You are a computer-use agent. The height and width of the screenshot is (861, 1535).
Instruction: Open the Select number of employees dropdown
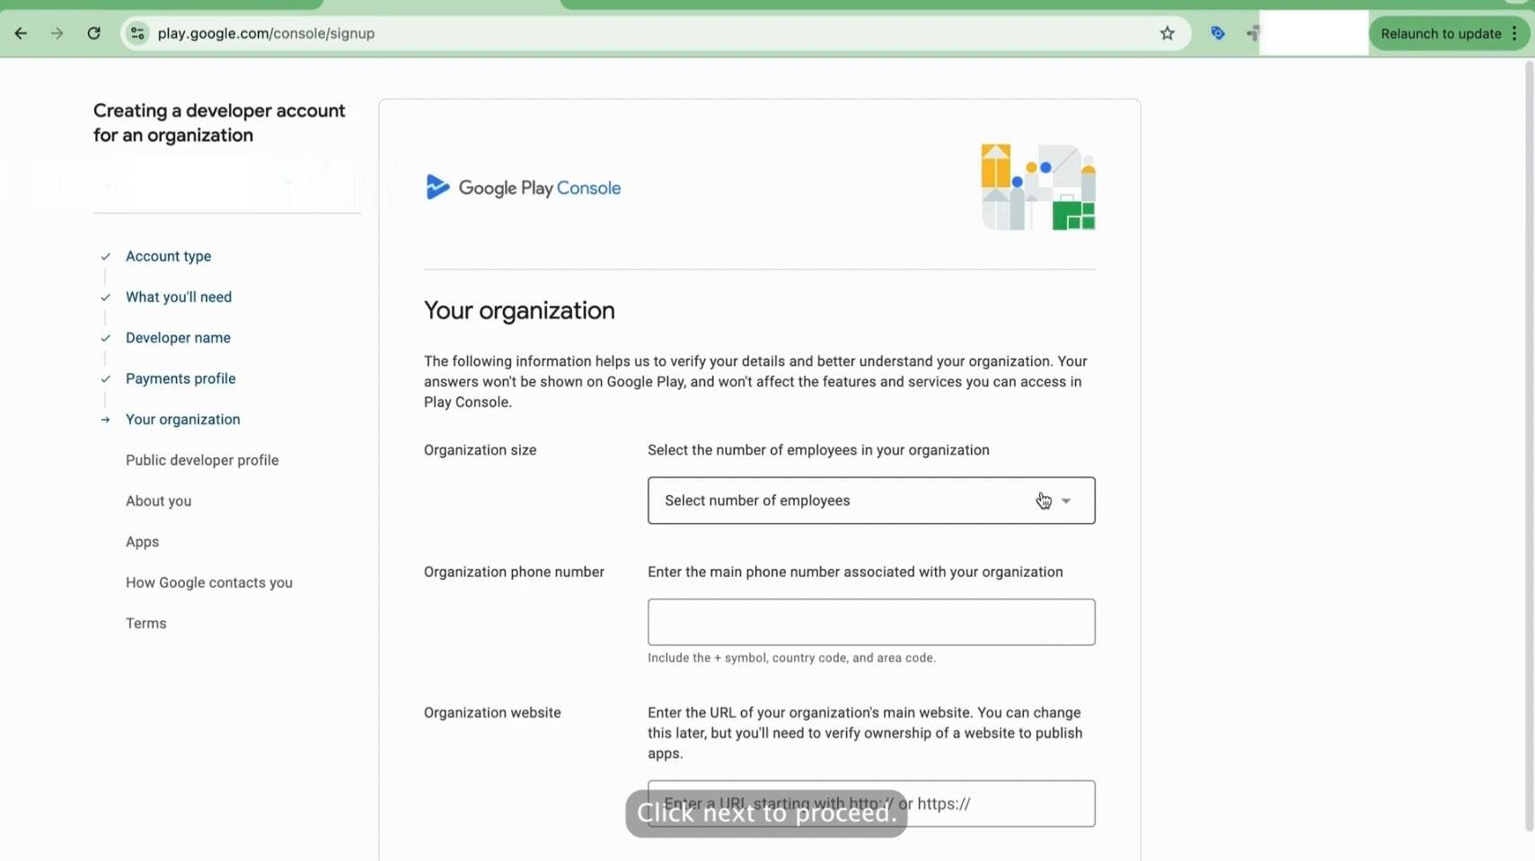[871, 501]
